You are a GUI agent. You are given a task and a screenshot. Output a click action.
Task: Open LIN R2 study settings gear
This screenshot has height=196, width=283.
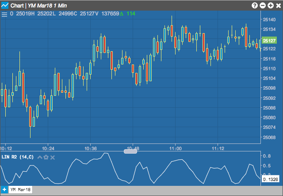pyautogui.click(x=46, y=157)
